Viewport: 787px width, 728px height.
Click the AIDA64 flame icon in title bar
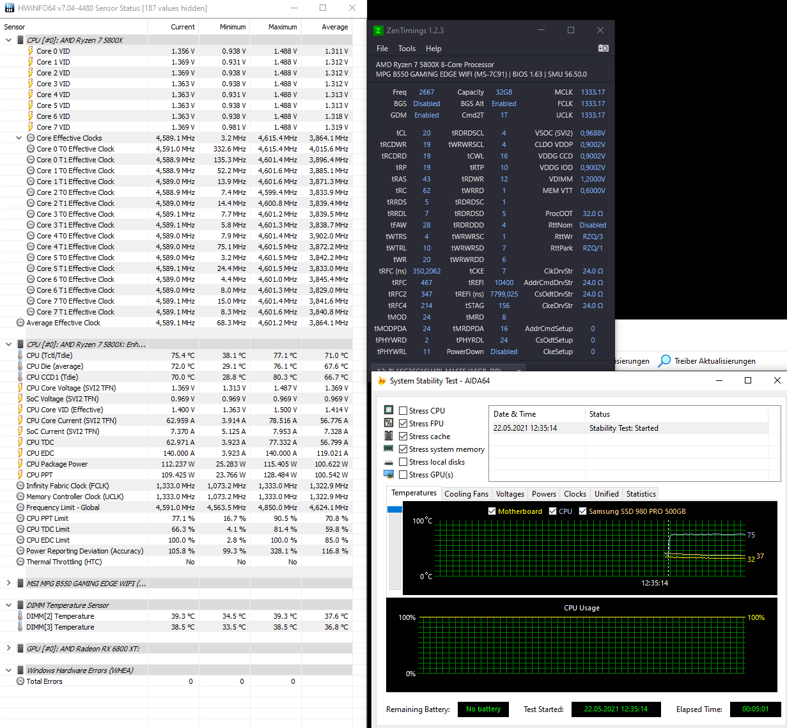382,380
